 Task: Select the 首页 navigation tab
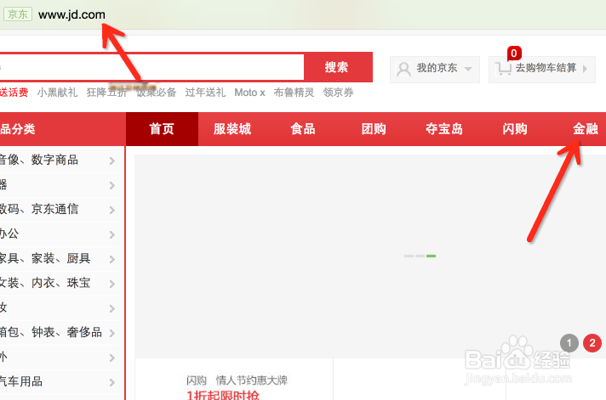pos(162,129)
